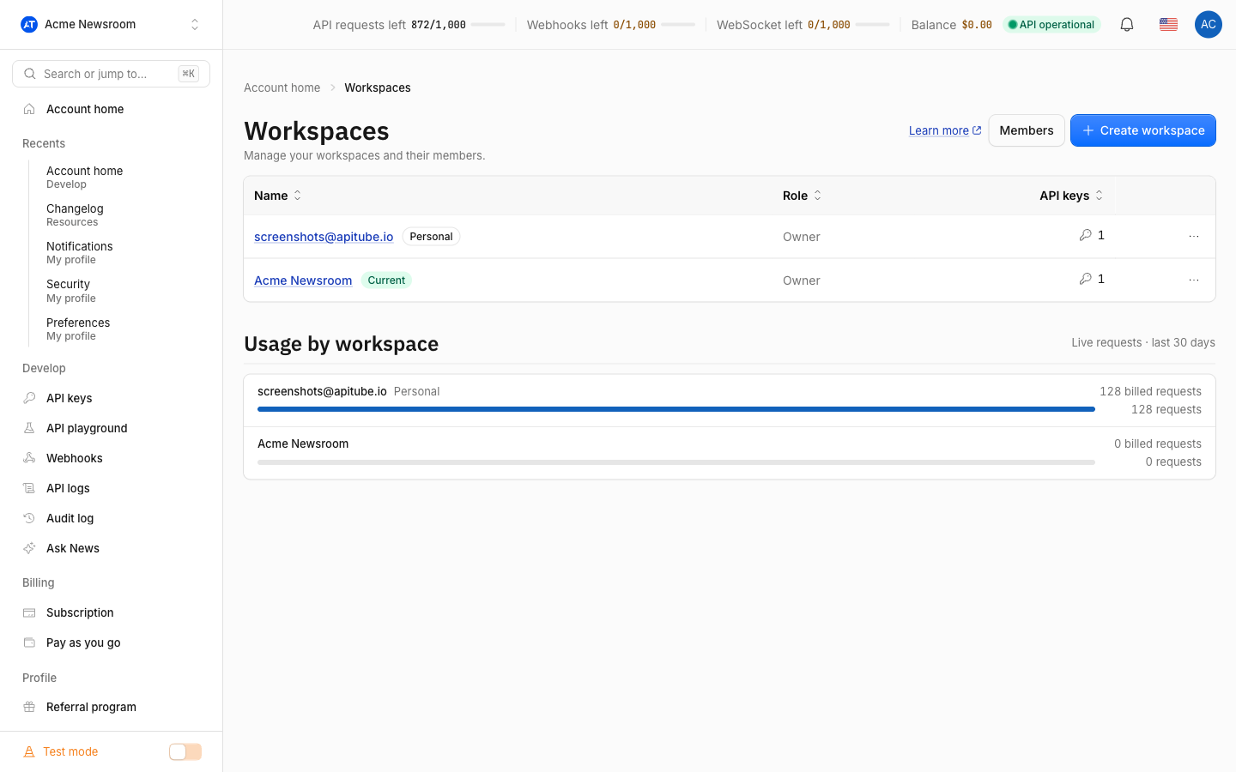Click the API logs icon in sidebar
The image size is (1236, 772).
29,488
